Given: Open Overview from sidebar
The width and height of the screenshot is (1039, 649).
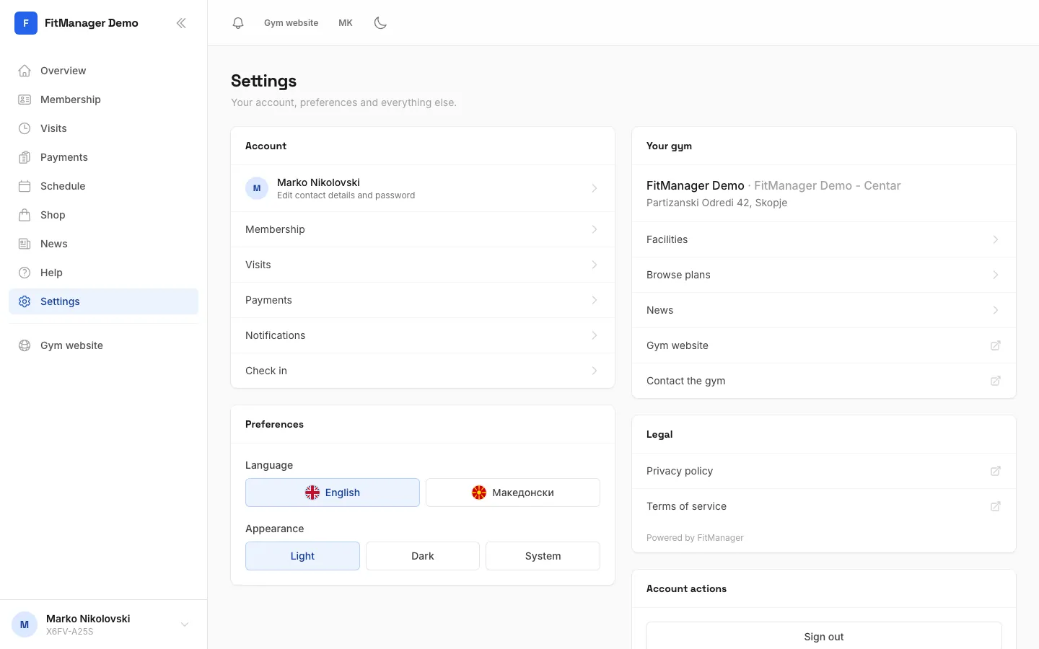Looking at the screenshot, I should [103, 71].
